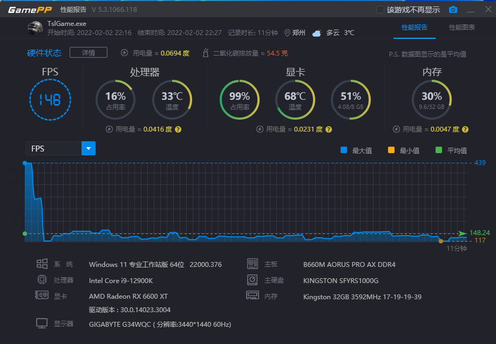Viewport: 496px width, 344px height.
Task: Click the TslGame.exe process name
Action: [67, 24]
